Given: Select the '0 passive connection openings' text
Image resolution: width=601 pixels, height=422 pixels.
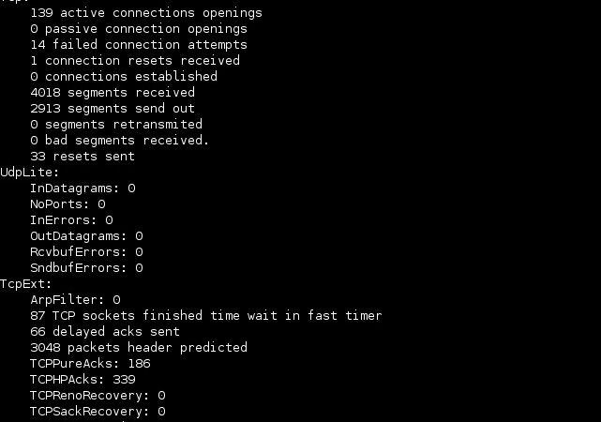Looking at the screenshot, I should coord(139,29).
